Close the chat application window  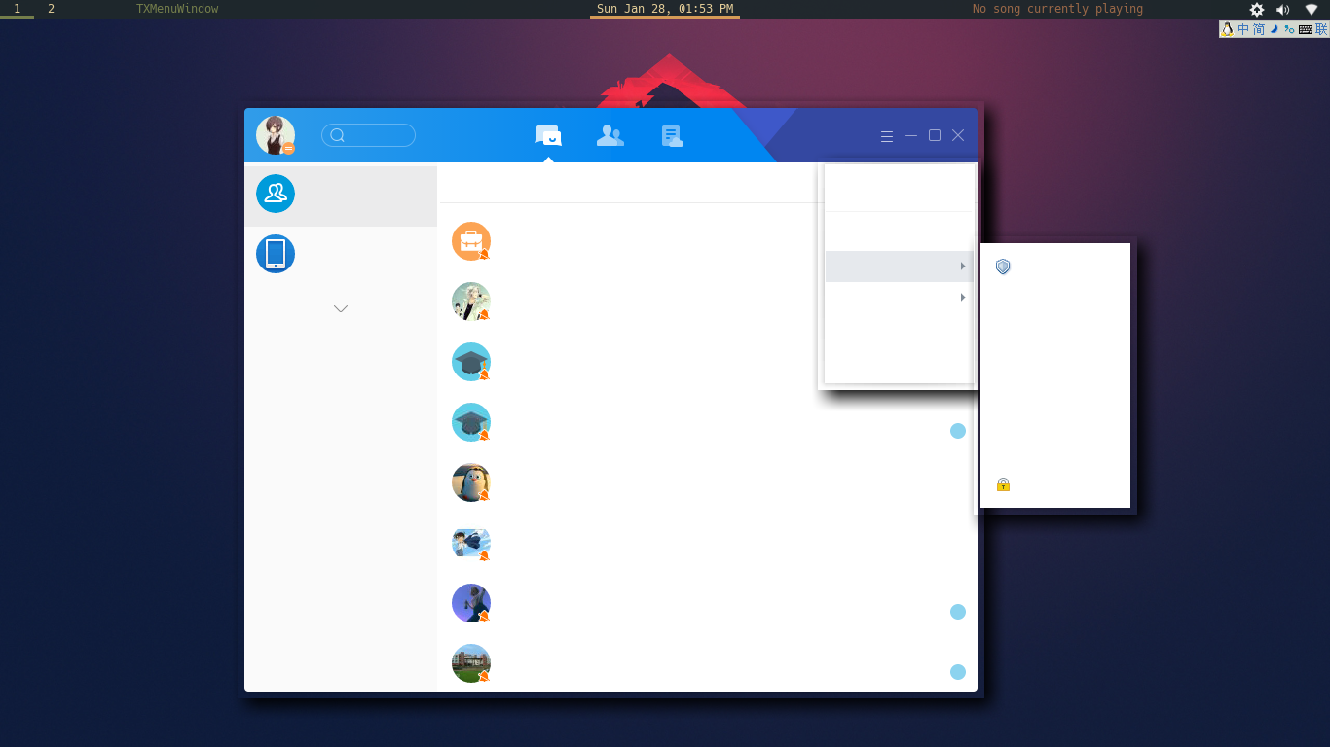click(958, 135)
